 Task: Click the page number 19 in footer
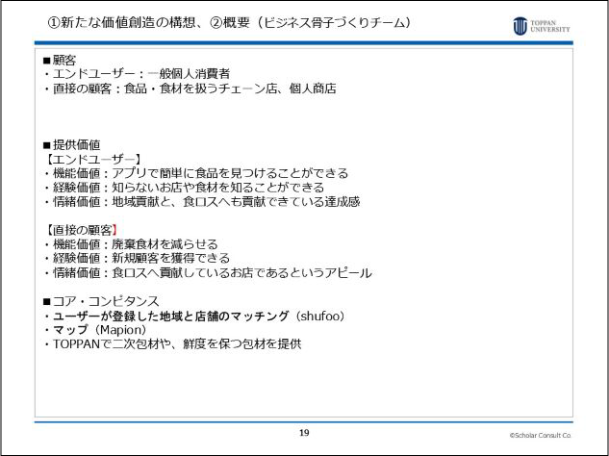[x=304, y=433]
